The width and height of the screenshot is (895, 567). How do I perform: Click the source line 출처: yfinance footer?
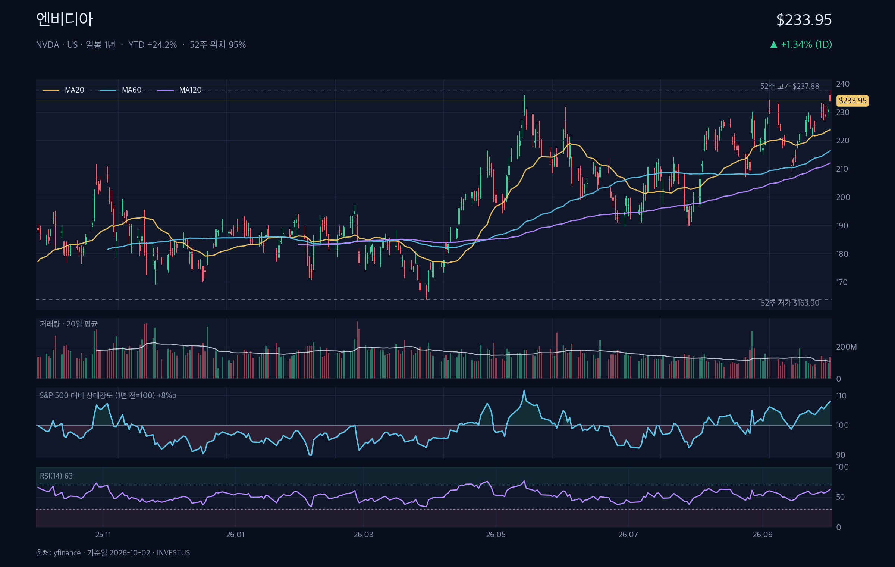coord(113,553)
